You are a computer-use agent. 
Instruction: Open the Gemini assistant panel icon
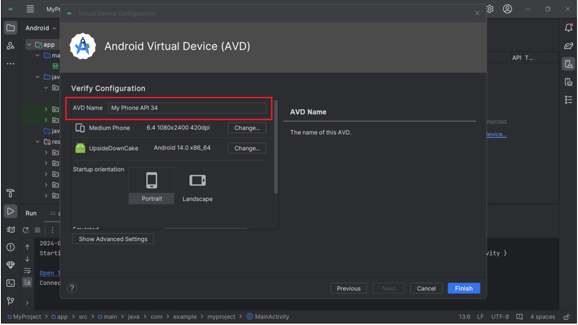point(568,46)
